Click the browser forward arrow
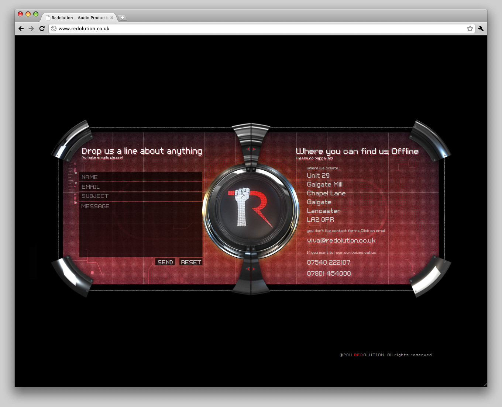This screenshot has height=407, width=502. click(31, 29)
